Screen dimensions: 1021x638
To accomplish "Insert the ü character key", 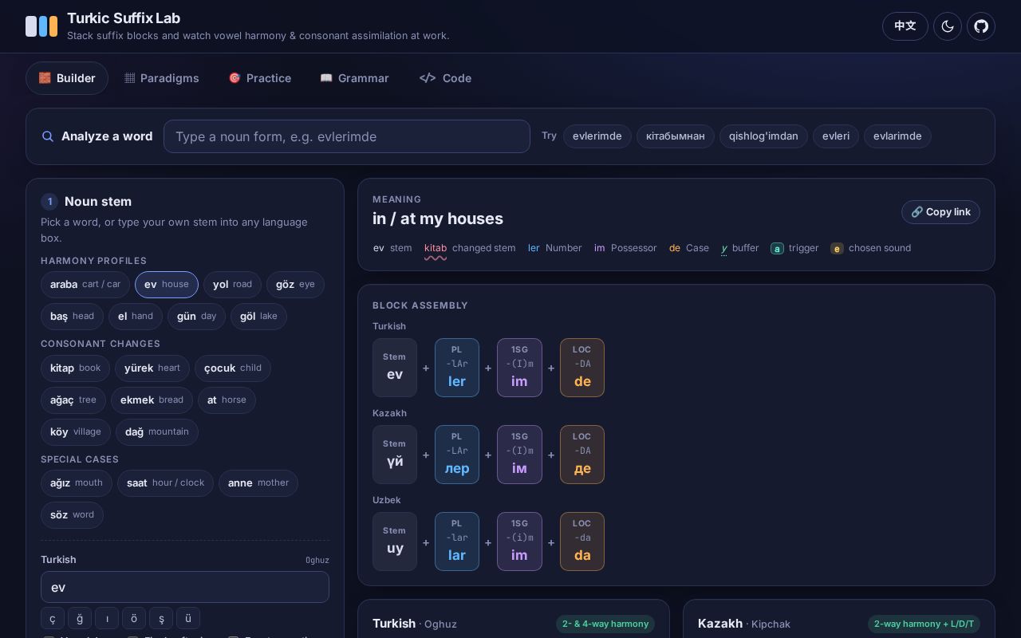I will [188, 618].
